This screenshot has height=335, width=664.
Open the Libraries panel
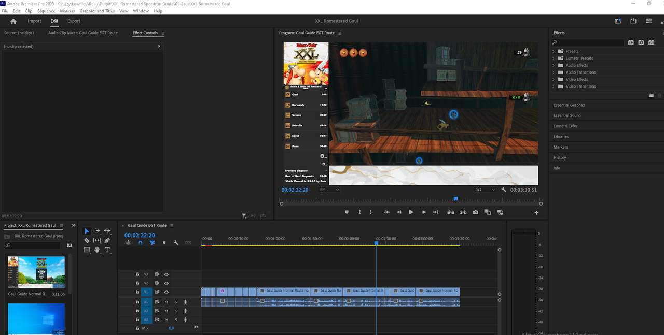click(561, 137)
